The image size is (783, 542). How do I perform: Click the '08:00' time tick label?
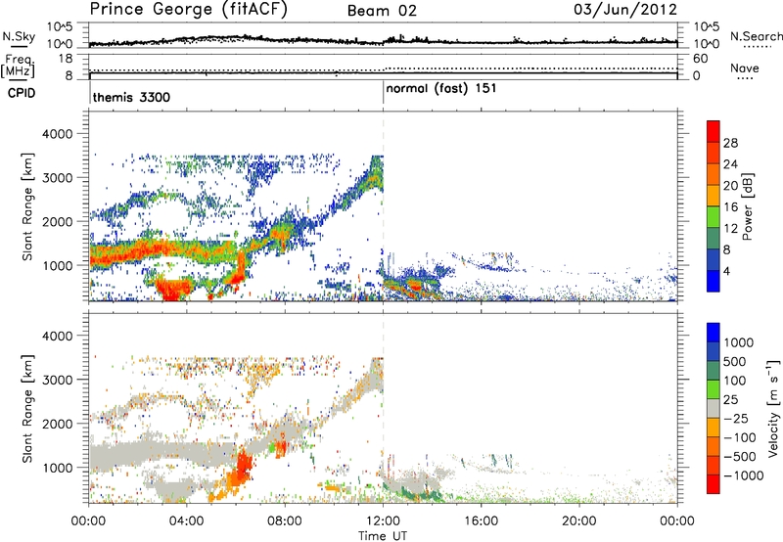click(x=285, y=521)
